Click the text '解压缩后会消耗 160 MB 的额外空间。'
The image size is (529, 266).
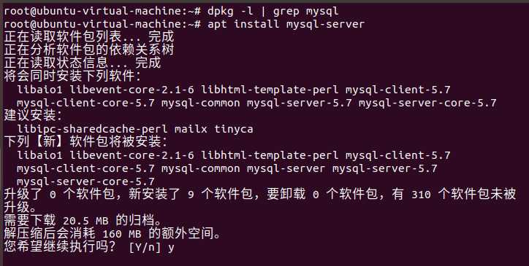click(112, 234)
